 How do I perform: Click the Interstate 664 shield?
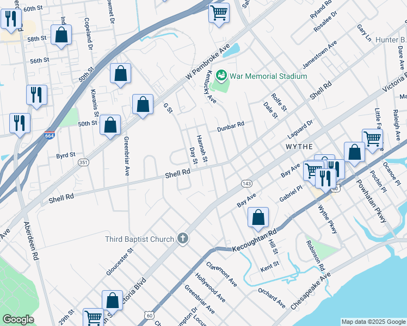pyautogui.click(x=49, y=135)
